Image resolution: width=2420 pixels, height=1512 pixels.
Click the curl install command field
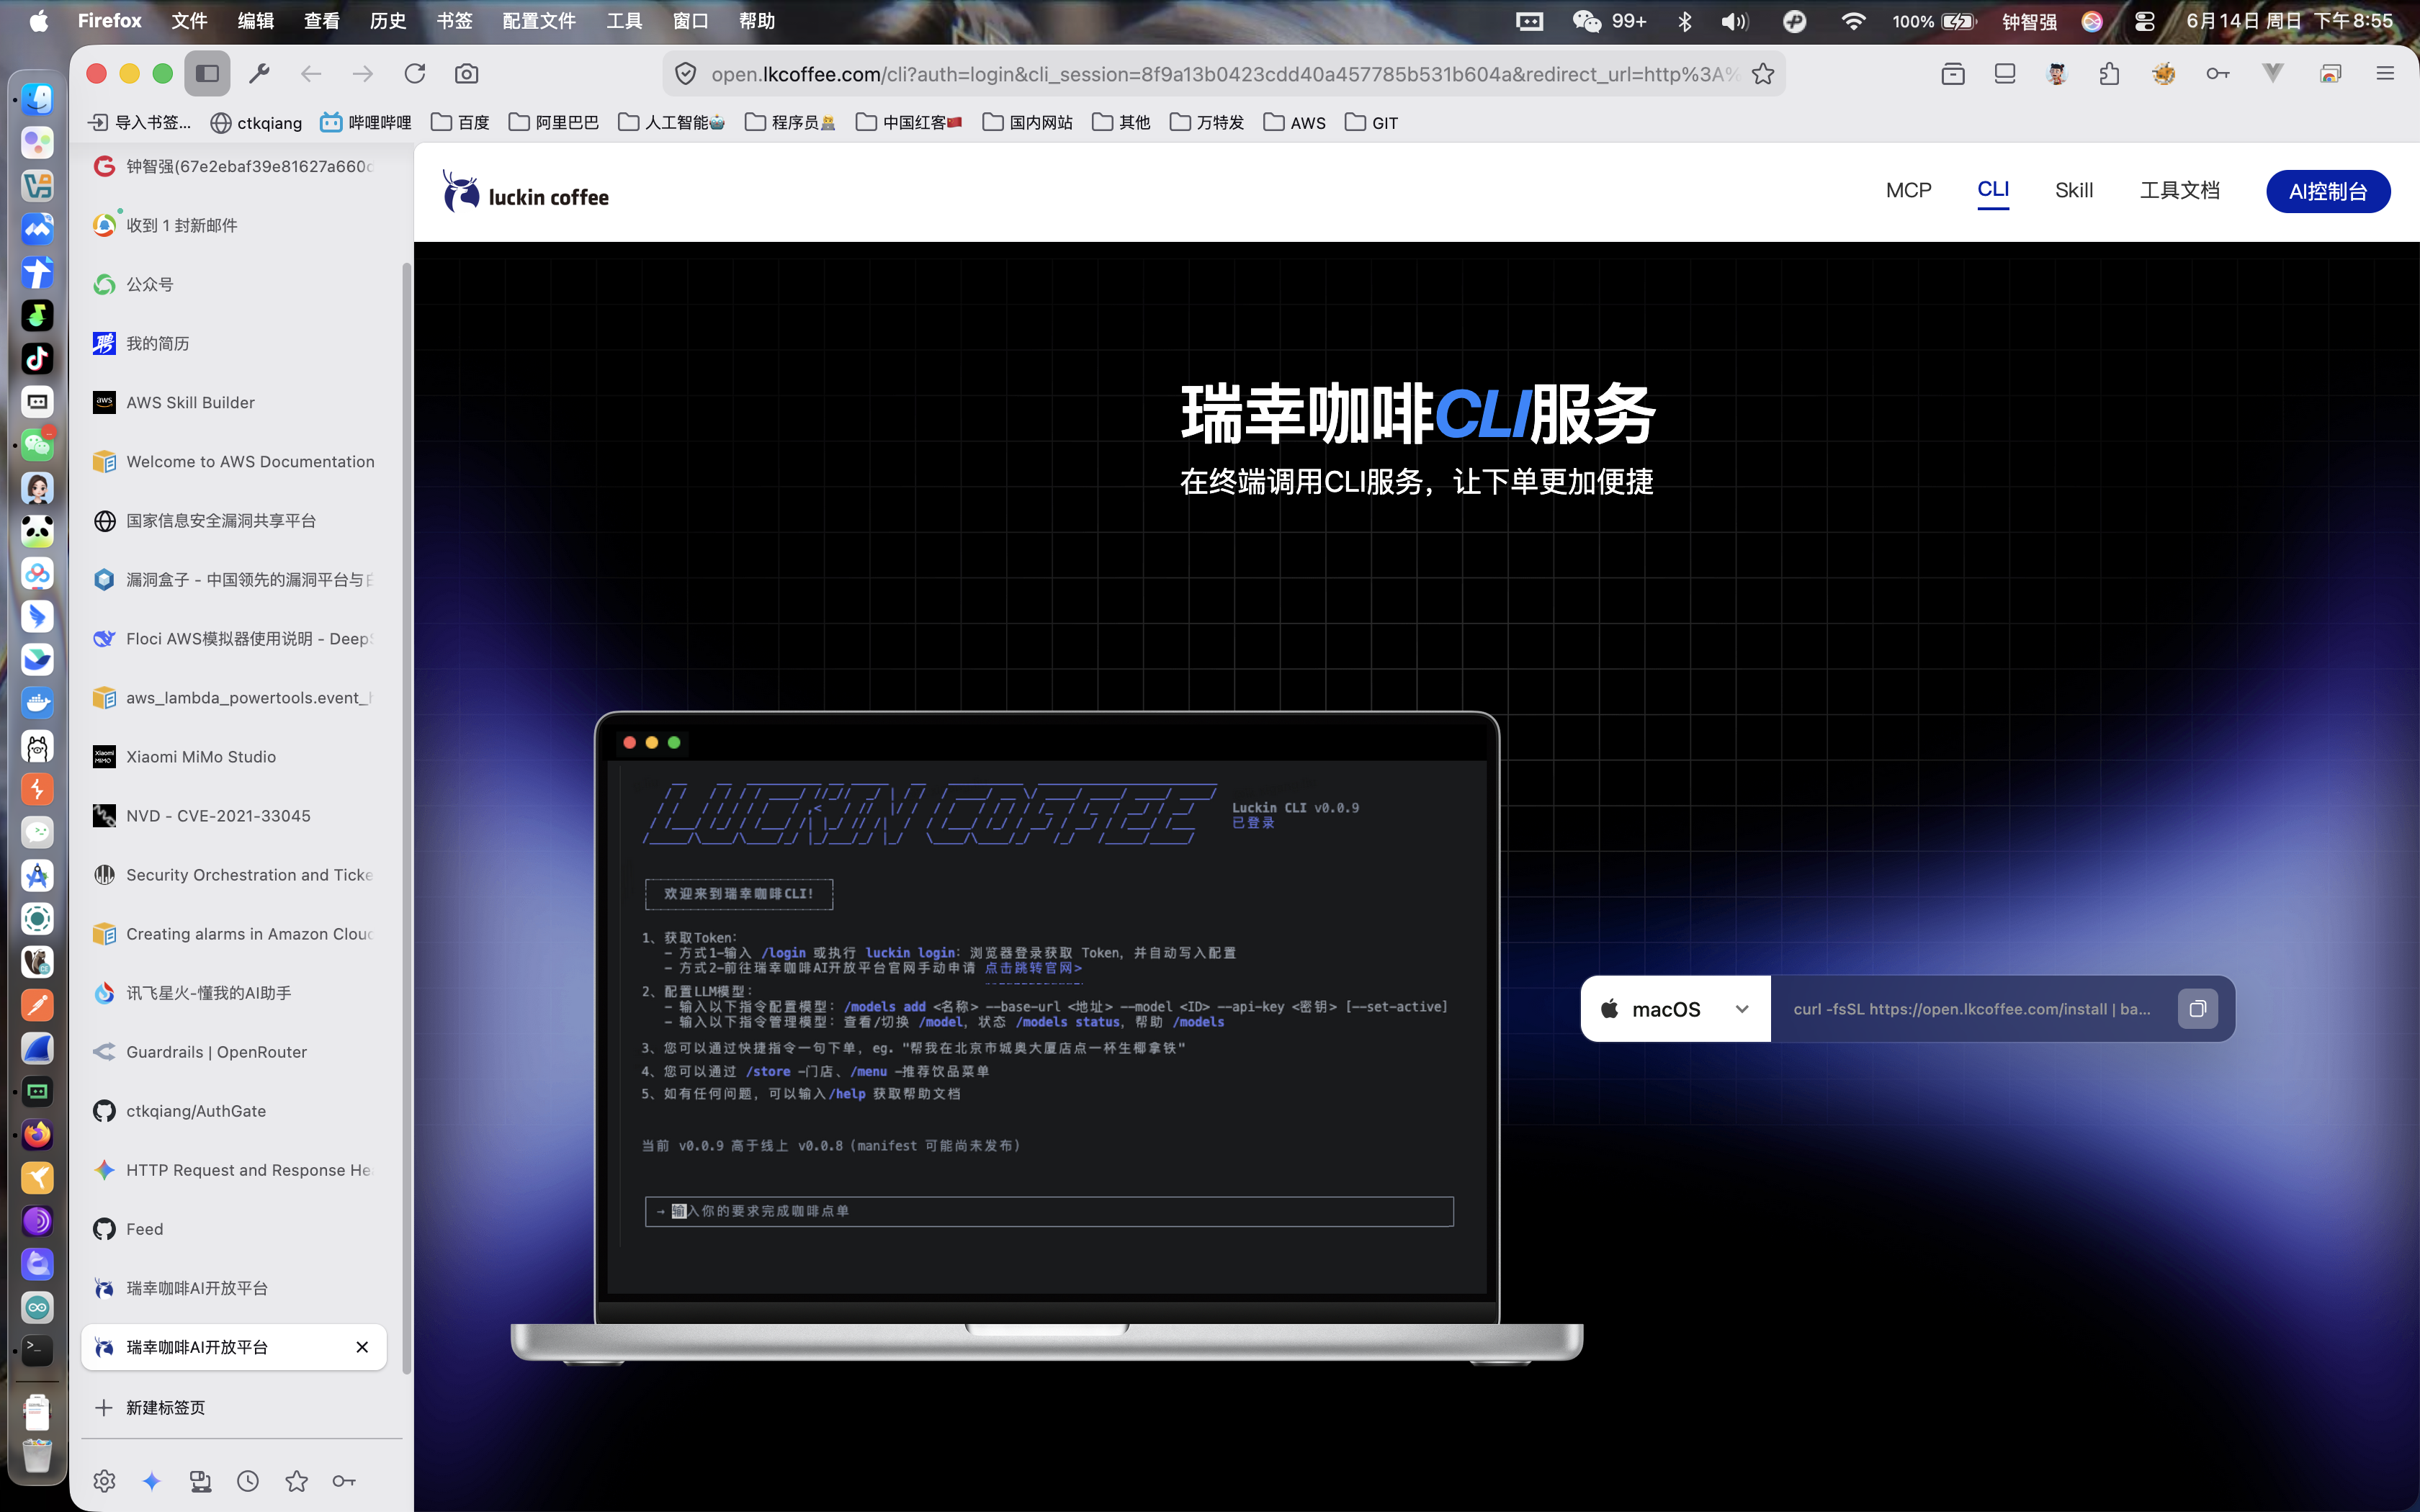pos(1971,1009)
